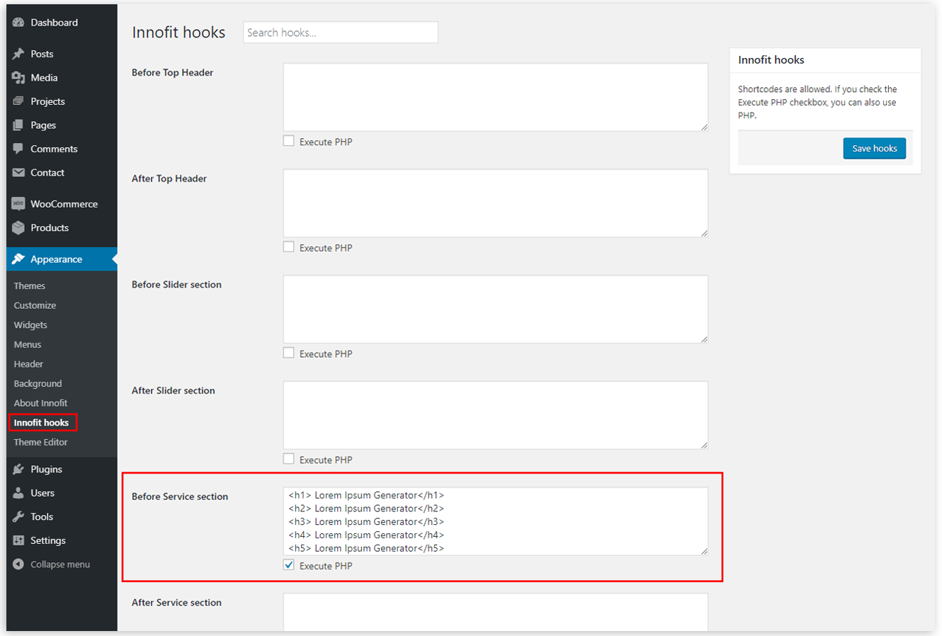
Task: Click the Tools wrench icon
Action: coord(18,517)
